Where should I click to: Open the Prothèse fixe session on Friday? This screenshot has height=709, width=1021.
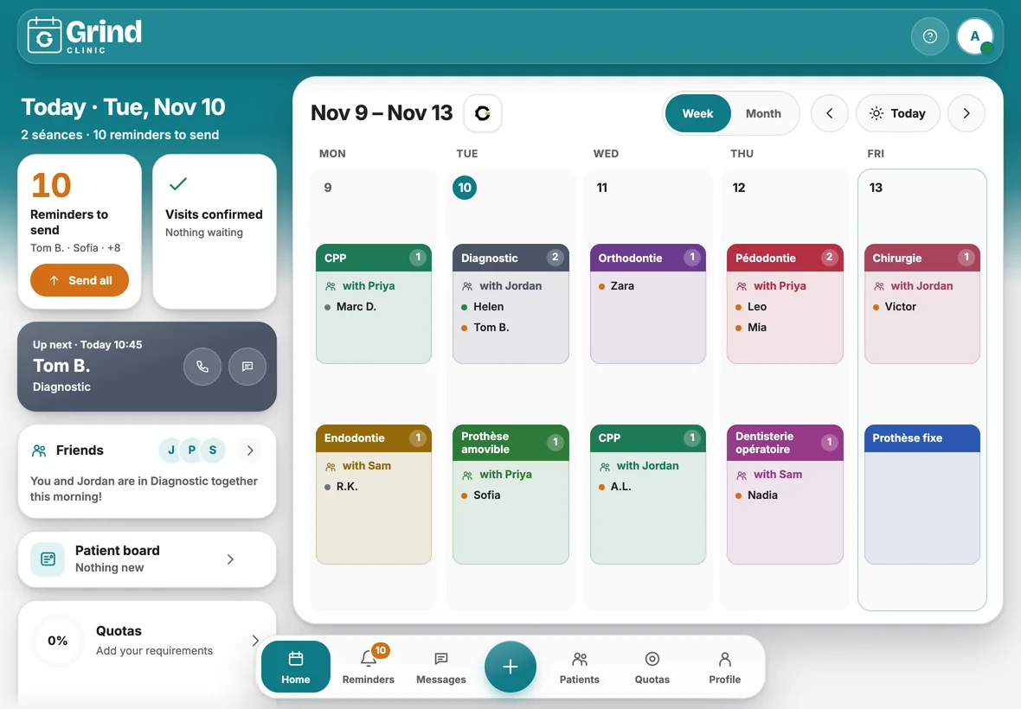tap(922, 495)
